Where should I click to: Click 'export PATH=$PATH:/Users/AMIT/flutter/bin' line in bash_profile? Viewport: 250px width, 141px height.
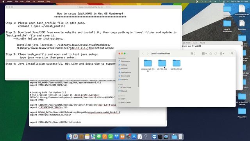click(x=55, y=122)
